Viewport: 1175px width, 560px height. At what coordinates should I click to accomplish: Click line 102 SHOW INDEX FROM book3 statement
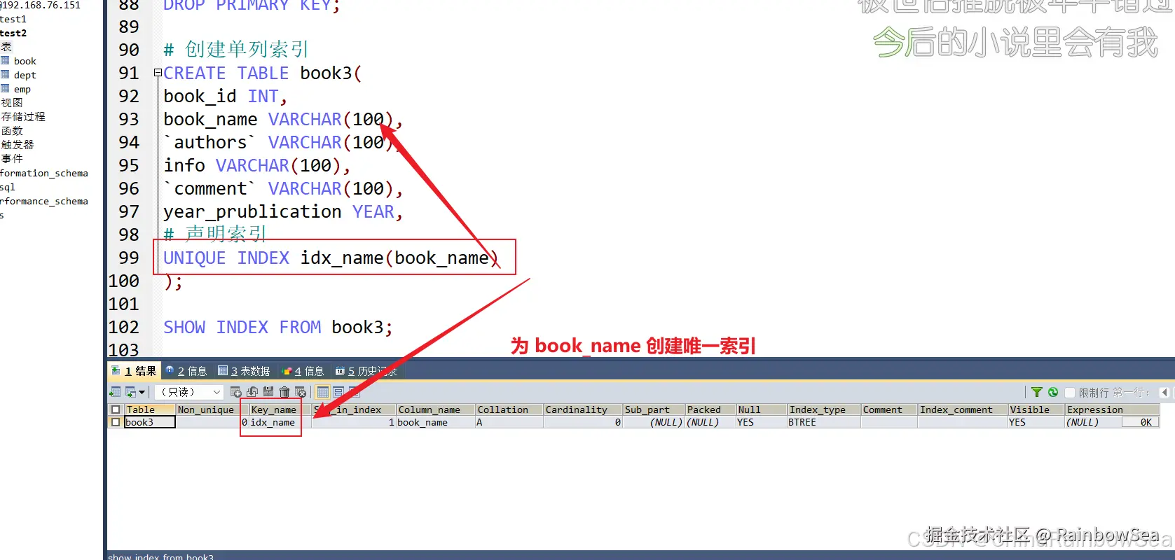point(278,327)
